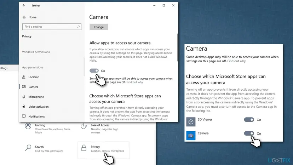293x165 pixels.
Task: Open Home in Settings sidebar
Action: (x=29, y=17)
